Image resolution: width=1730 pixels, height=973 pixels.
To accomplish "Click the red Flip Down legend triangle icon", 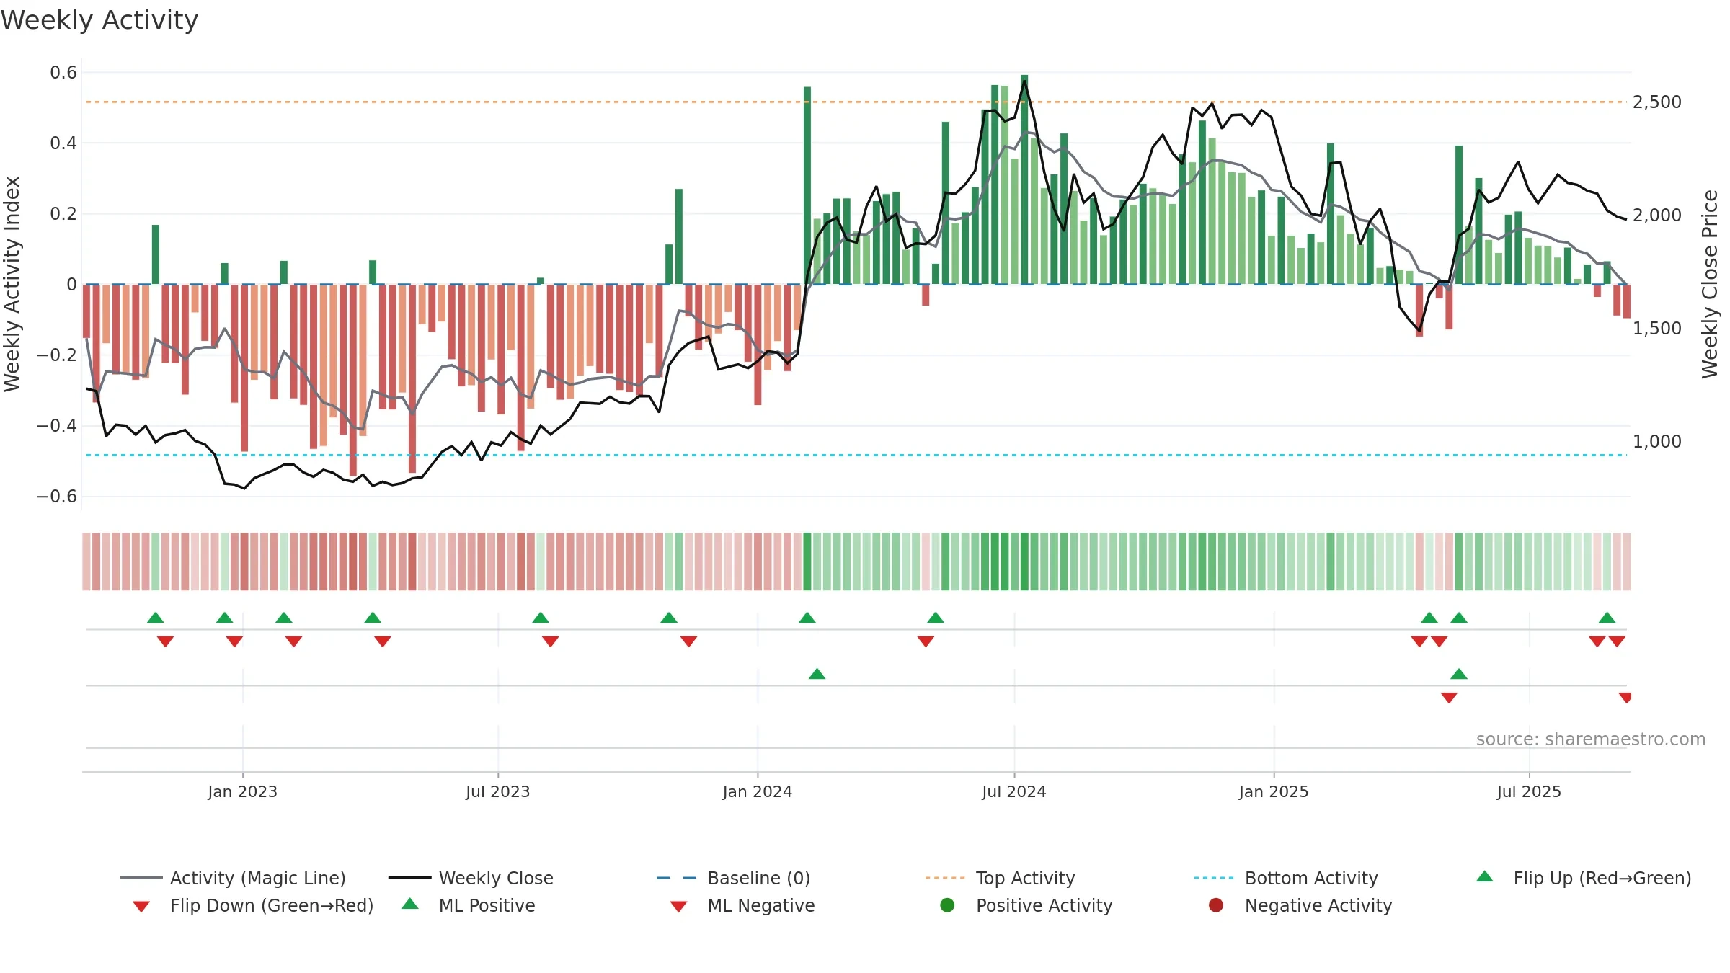I will (x=141, y=907).
